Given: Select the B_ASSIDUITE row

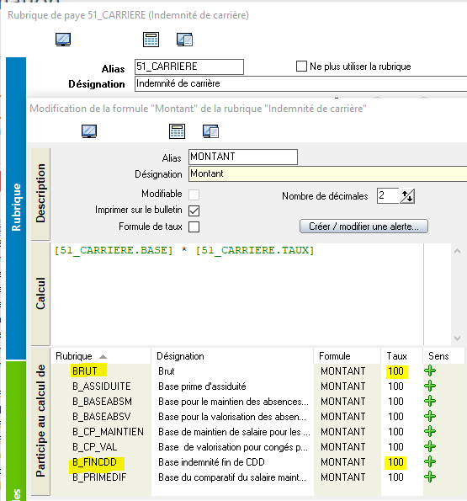Looking at the screenshot, I should [257, 386].
